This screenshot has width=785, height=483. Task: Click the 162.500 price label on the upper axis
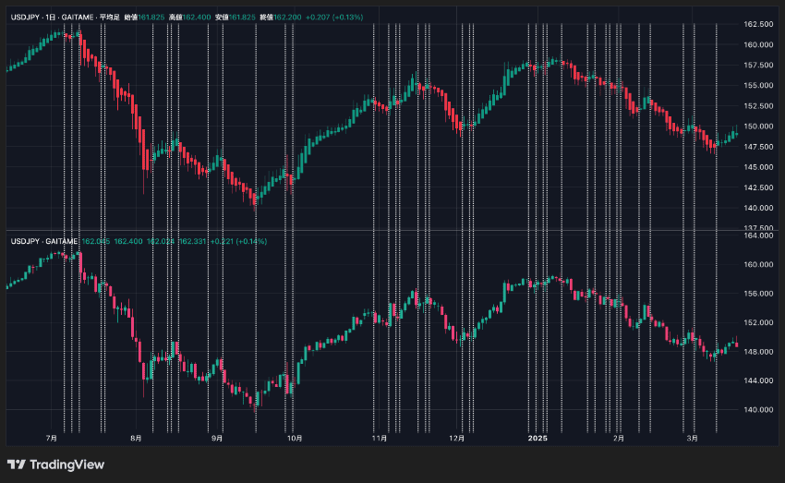click(758, 24)
